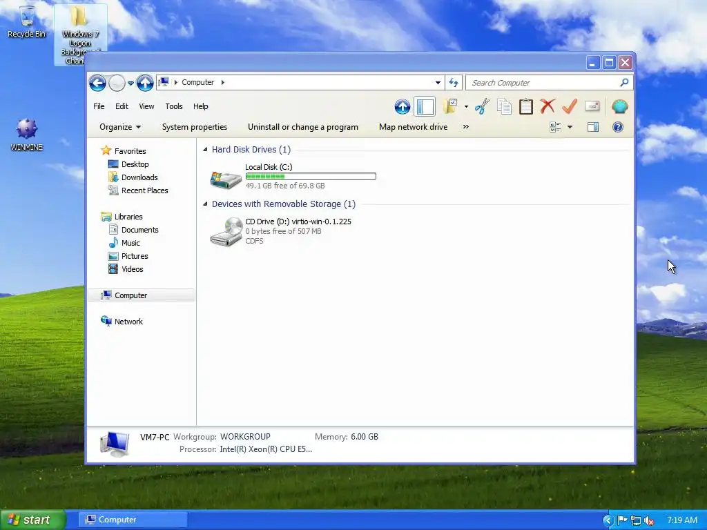Viewport: 707px width, 530px height.
Task: Click the greyed Forward navigation arrow
Action: pos(117,83)
